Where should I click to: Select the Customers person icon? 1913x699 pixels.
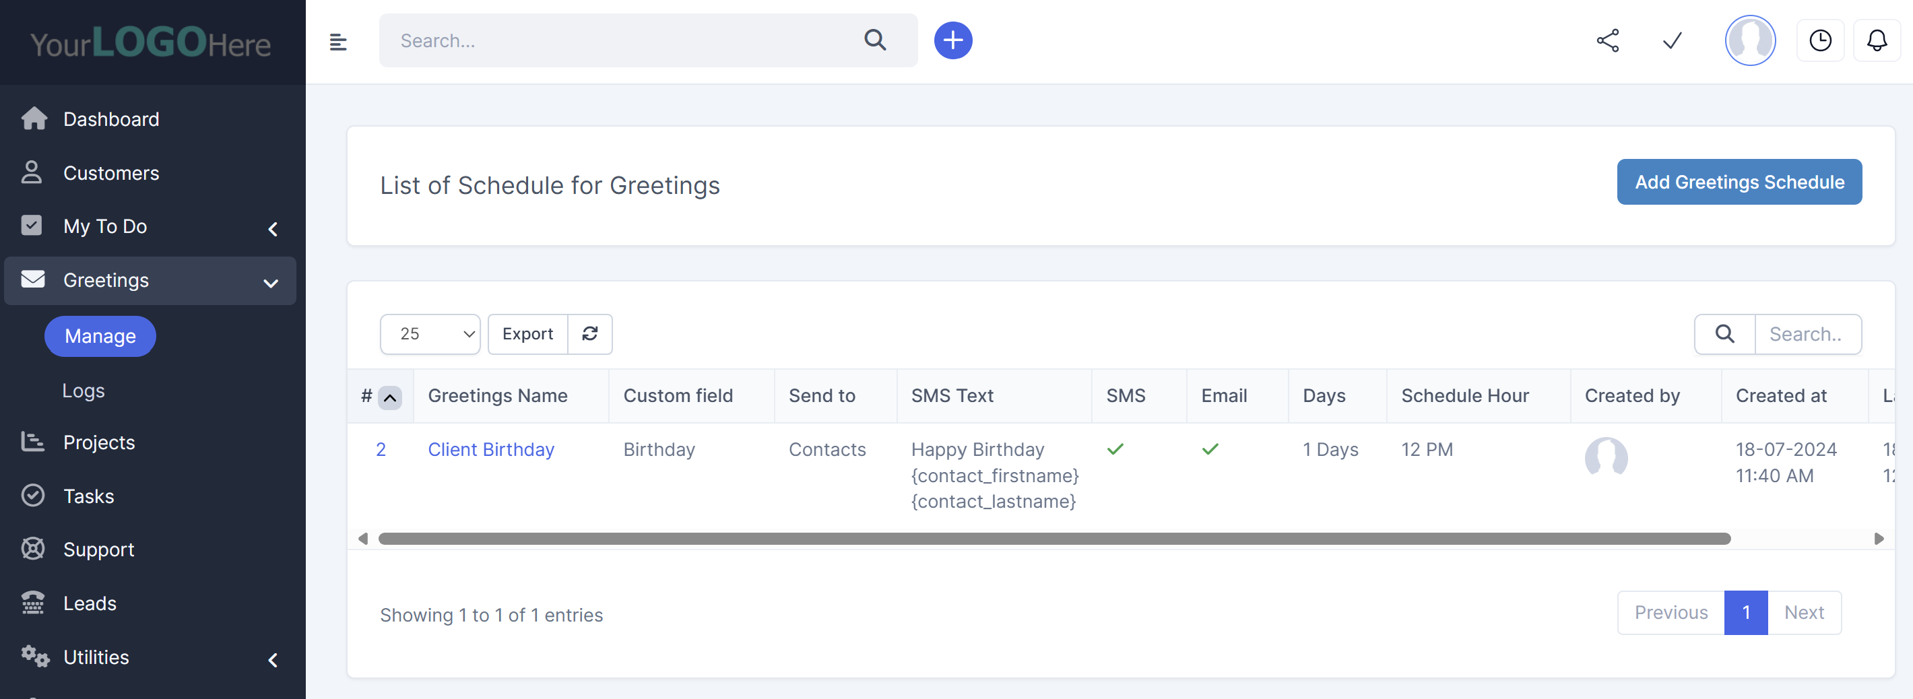pyautogui.click(x=32, y=172)
